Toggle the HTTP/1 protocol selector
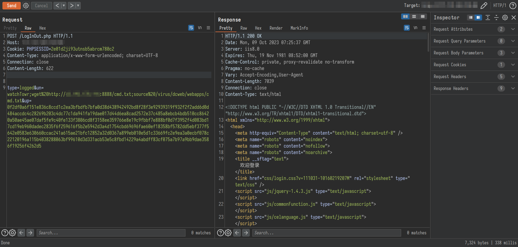This screenshot has width=518, height=247. coord(500,5)
